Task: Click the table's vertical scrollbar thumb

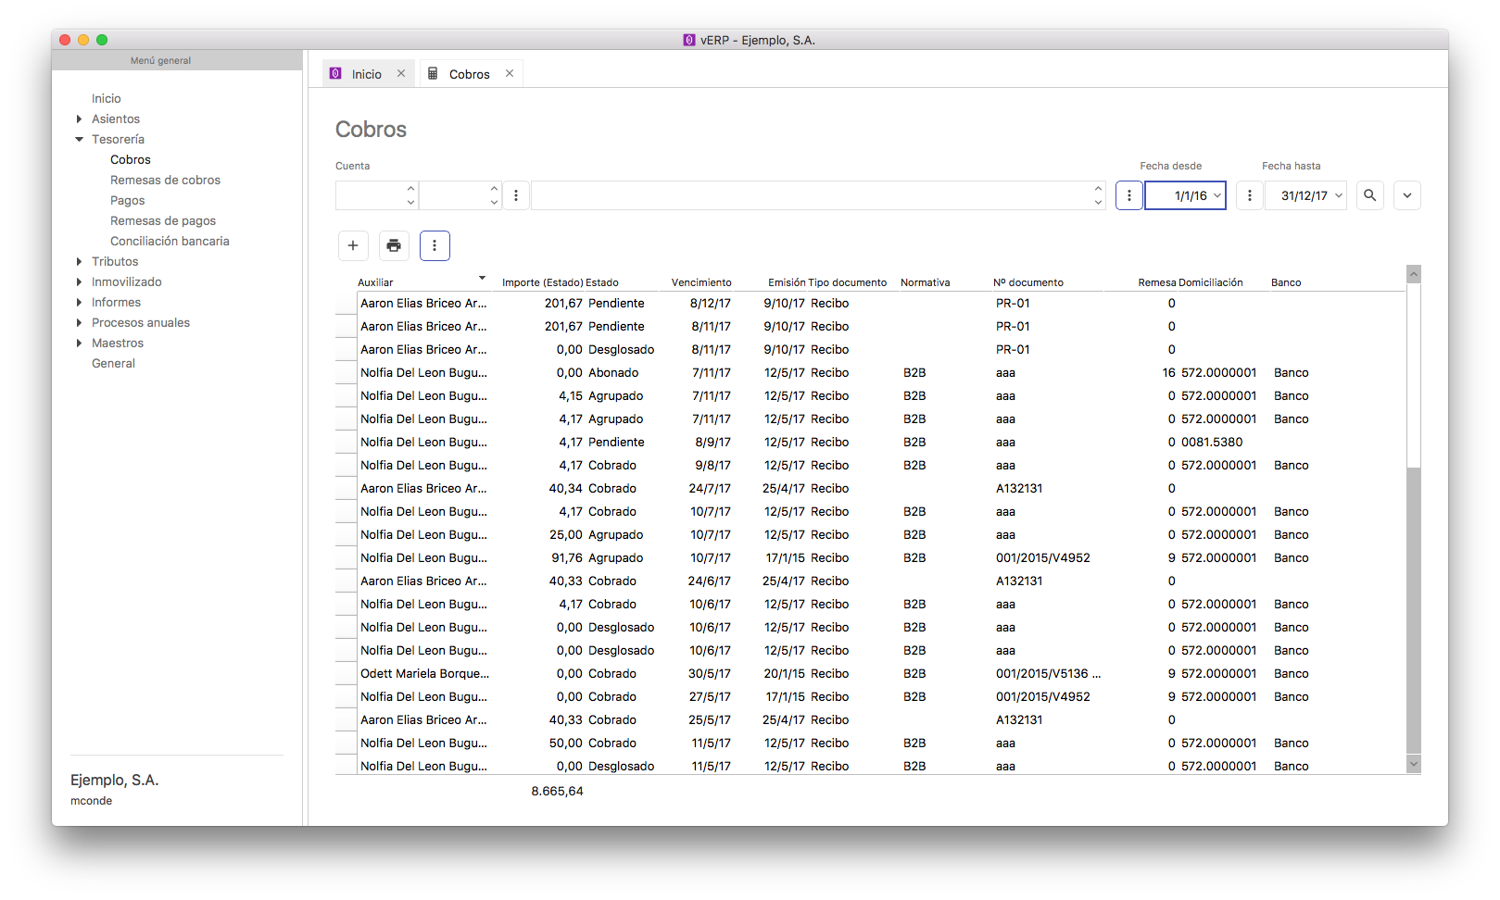Action: [1413, 611]
